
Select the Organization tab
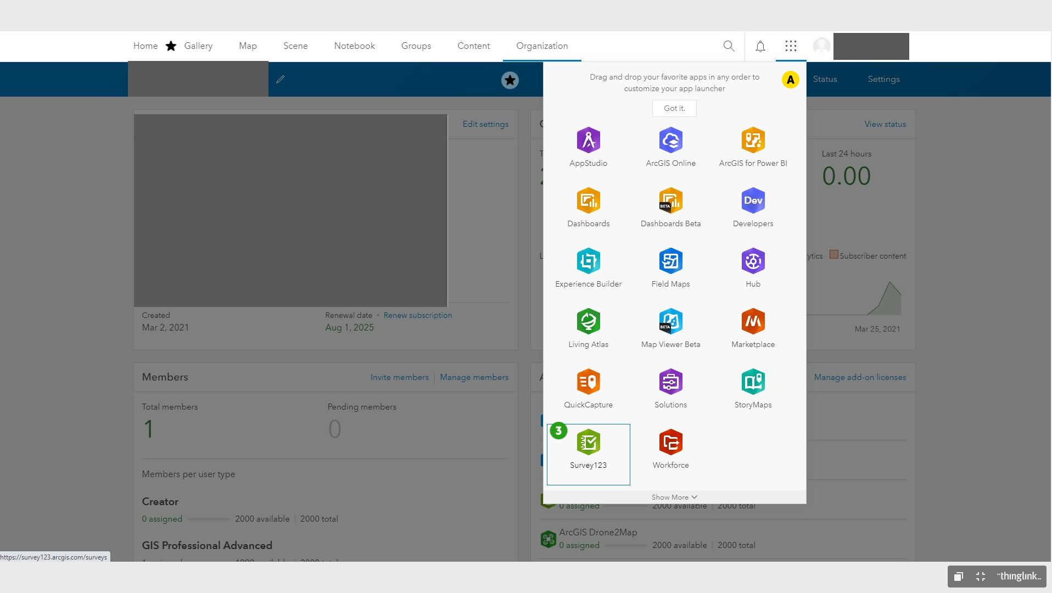point(542,46)
